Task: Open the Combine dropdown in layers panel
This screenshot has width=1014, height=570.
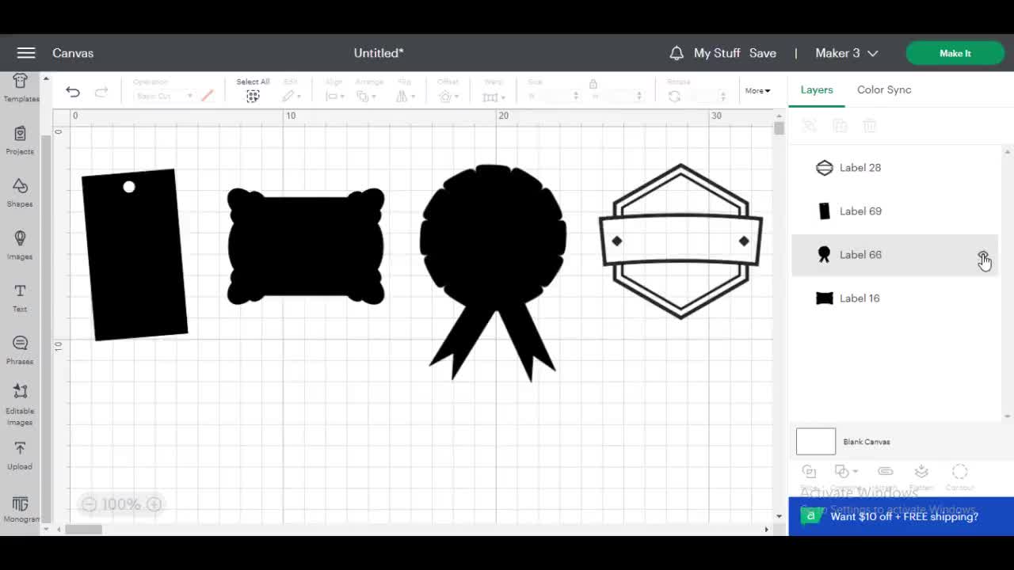Action: tap(846, 472)
